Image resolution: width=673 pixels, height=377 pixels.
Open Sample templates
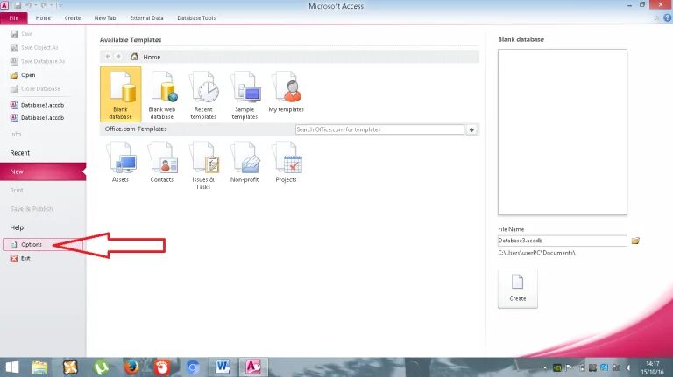[x=244, y=95]
